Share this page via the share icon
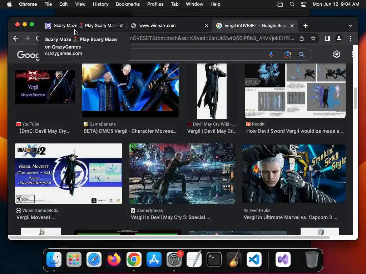Screen dimensions: 366x274 [302, 38]
